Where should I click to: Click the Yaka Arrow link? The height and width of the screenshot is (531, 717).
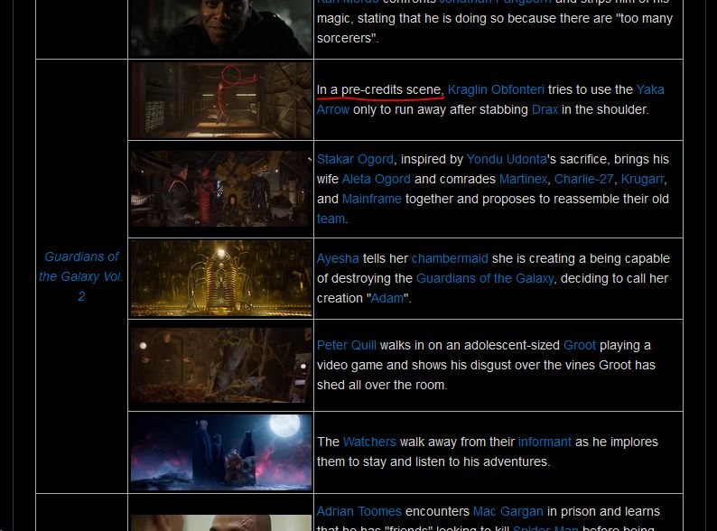click(649, 89)
